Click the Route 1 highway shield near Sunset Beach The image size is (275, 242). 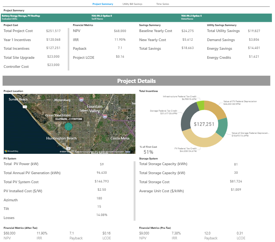[25, 107]
